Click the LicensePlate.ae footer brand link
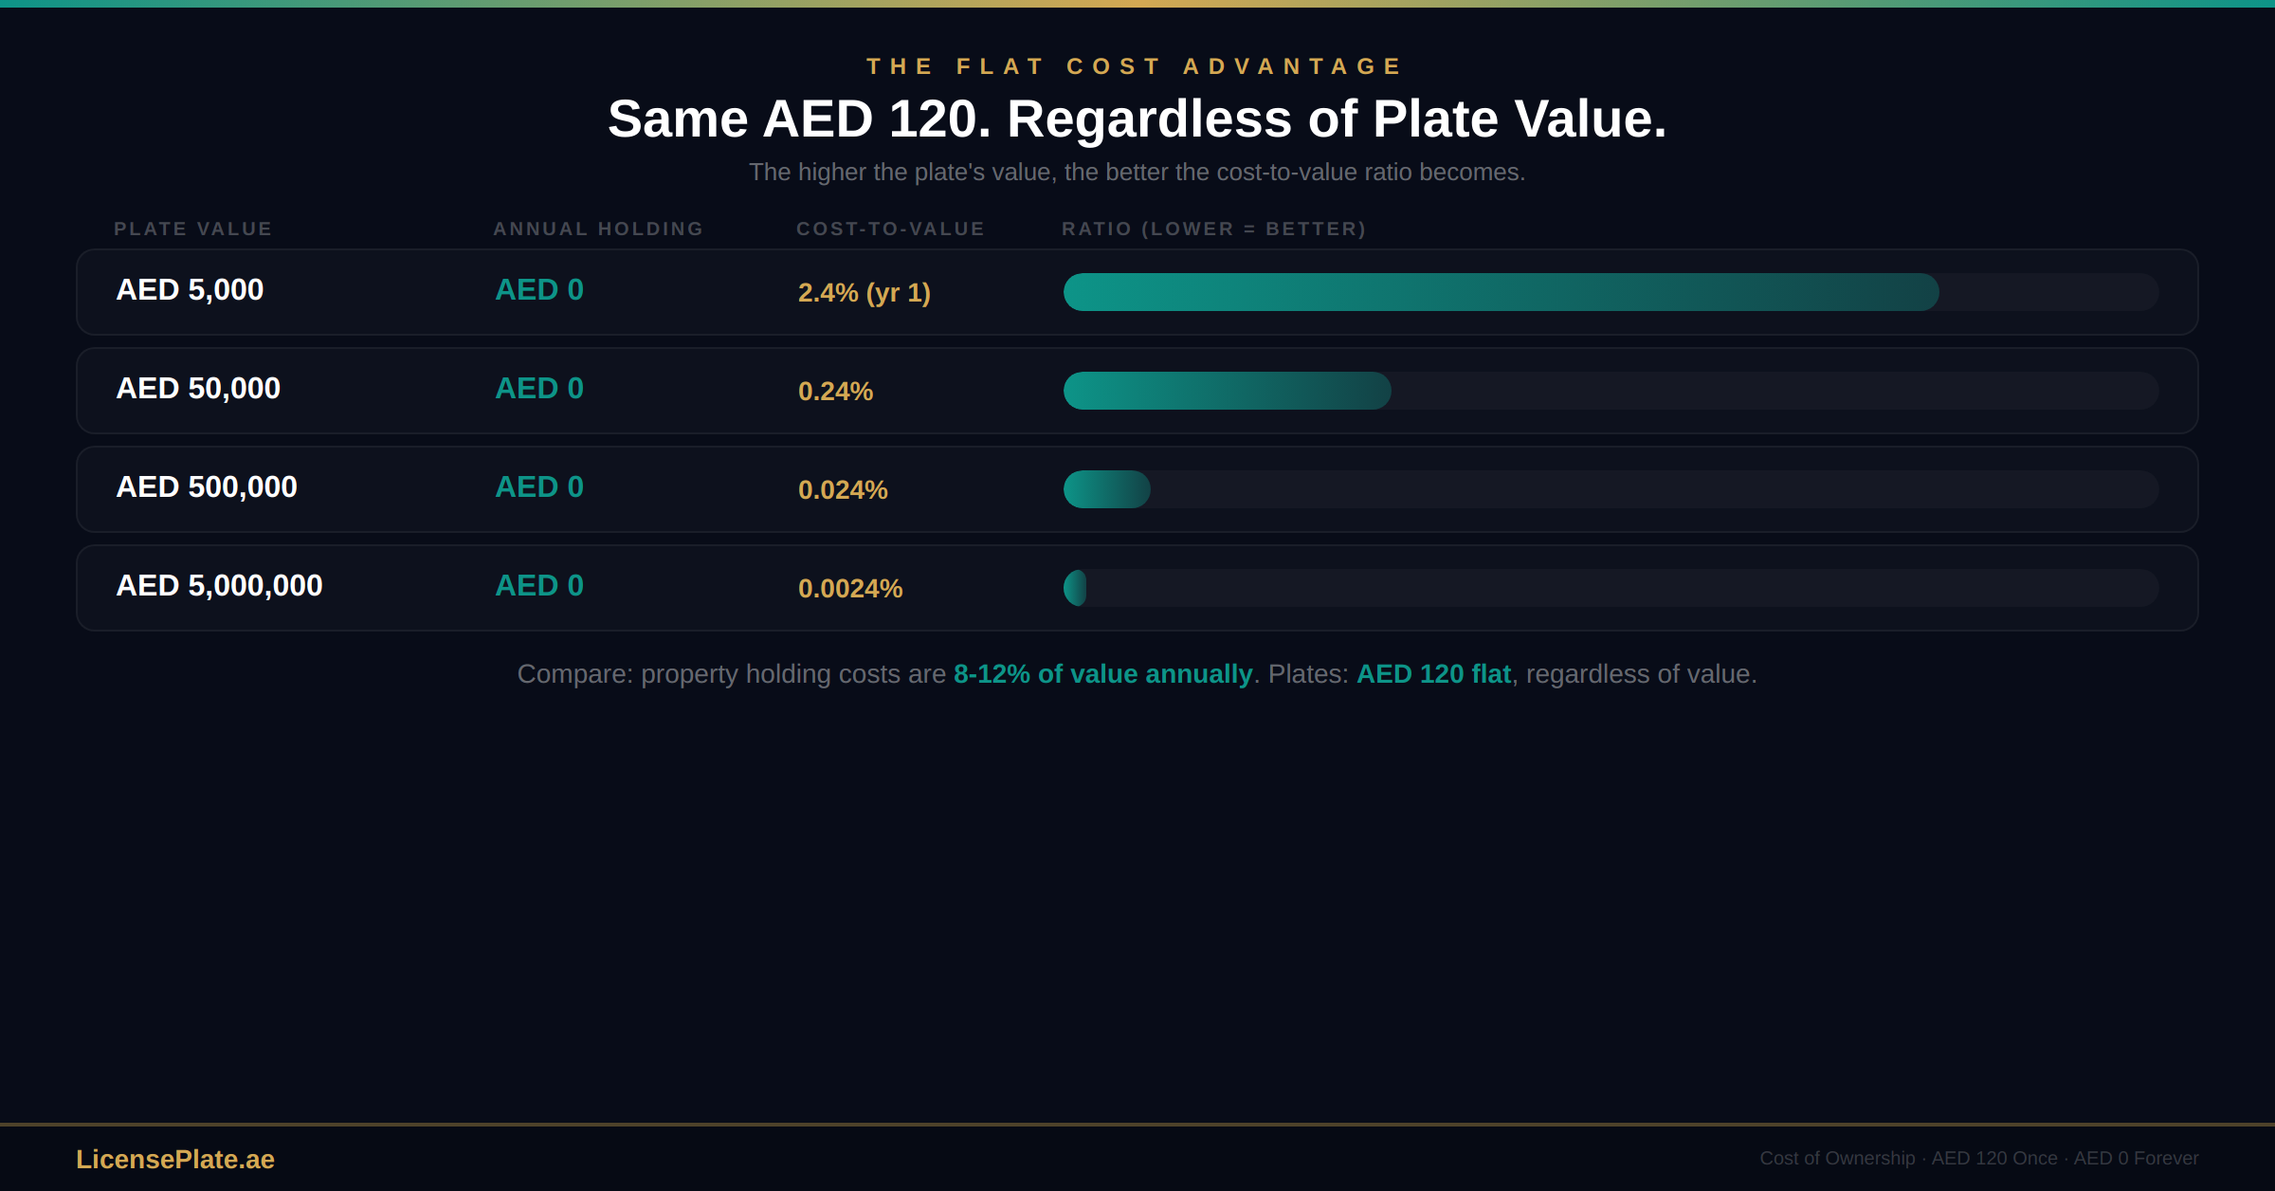Viewport: 2275px width, 1191px height. [x=175, y=1159]
